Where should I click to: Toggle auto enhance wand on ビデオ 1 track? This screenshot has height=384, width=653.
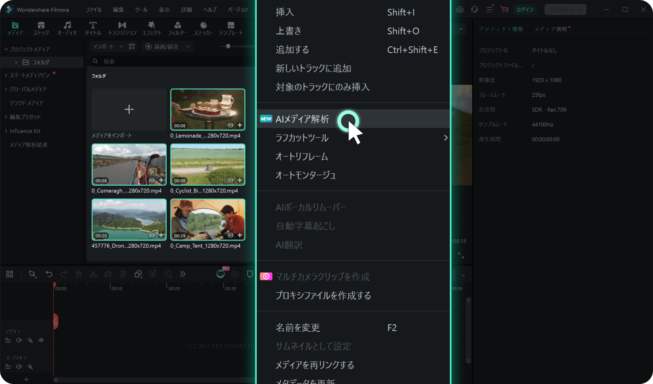[30, 340]
